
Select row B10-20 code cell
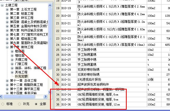69,16
